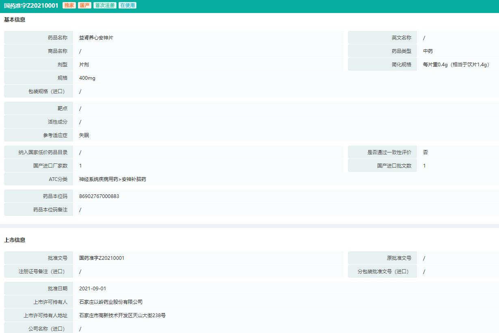Select drug name 益肾养心安神片
Screen dimensions: 499x333
96,38
